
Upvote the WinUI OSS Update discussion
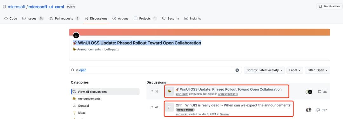pyautogui.click(x=155, y=92)
